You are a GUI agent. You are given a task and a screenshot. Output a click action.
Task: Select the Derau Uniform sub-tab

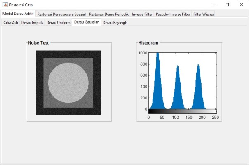[59, 22]
